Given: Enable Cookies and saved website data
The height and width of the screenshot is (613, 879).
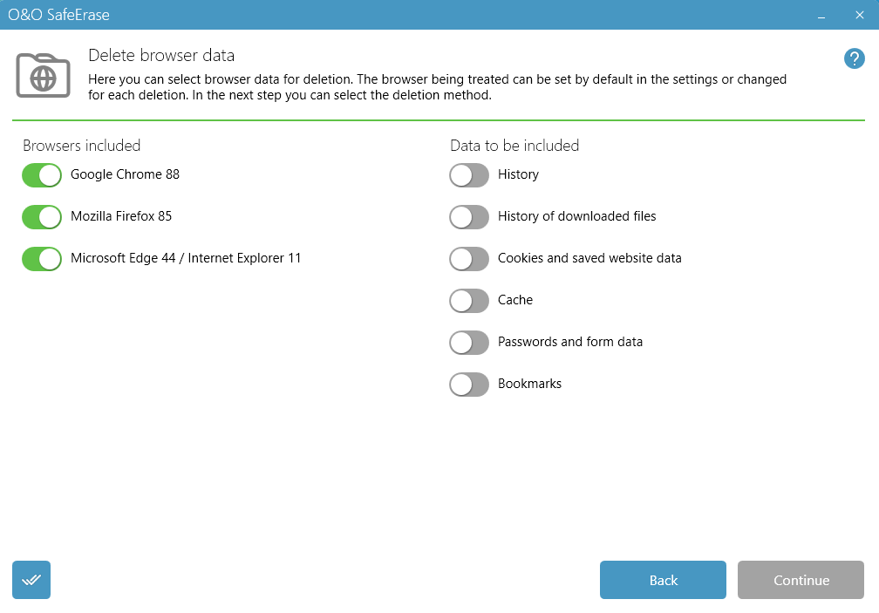Looking at the screenshot, I should [x=469, y=259].
